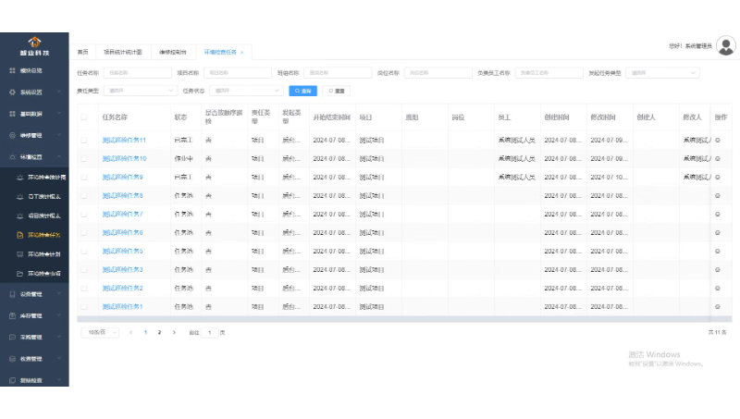This screenshot has height=419, width=740.
Task: Tick the checkbox for task 10 row
Action: 84,158
